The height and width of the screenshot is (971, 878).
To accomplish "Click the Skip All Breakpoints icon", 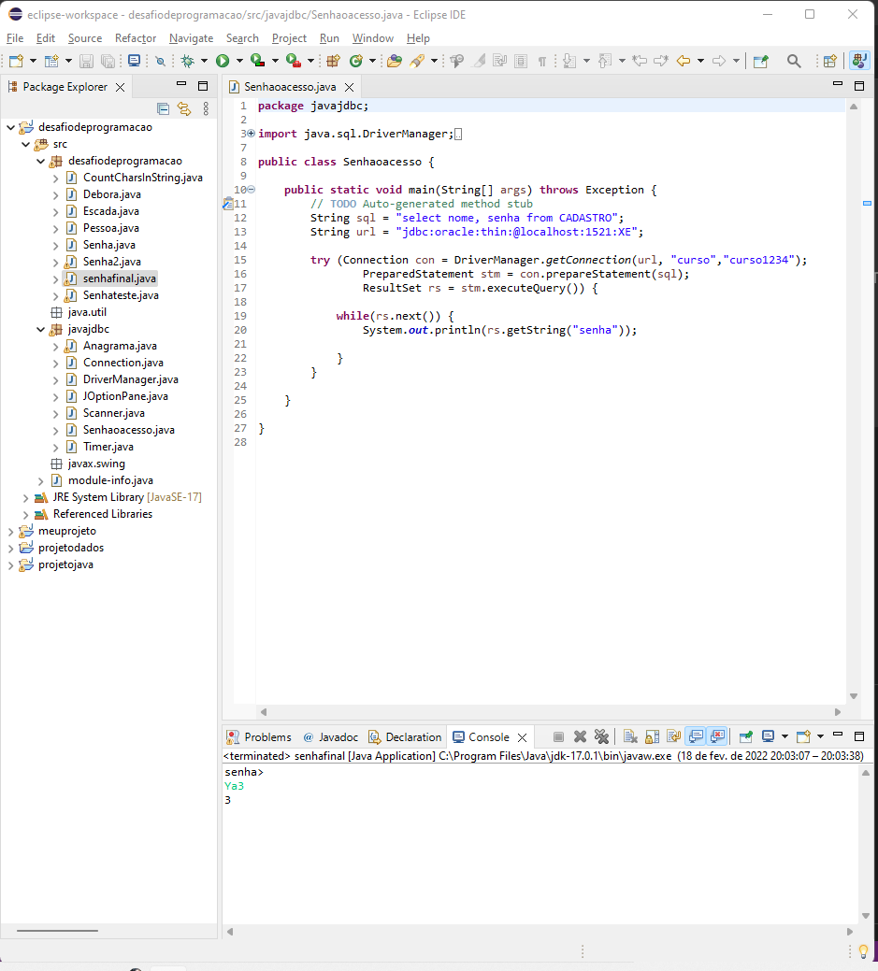I will (x=161, y=61).
